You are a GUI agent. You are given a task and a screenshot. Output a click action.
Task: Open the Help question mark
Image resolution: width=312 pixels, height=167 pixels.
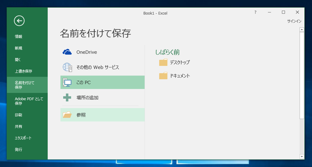(255, 12)
